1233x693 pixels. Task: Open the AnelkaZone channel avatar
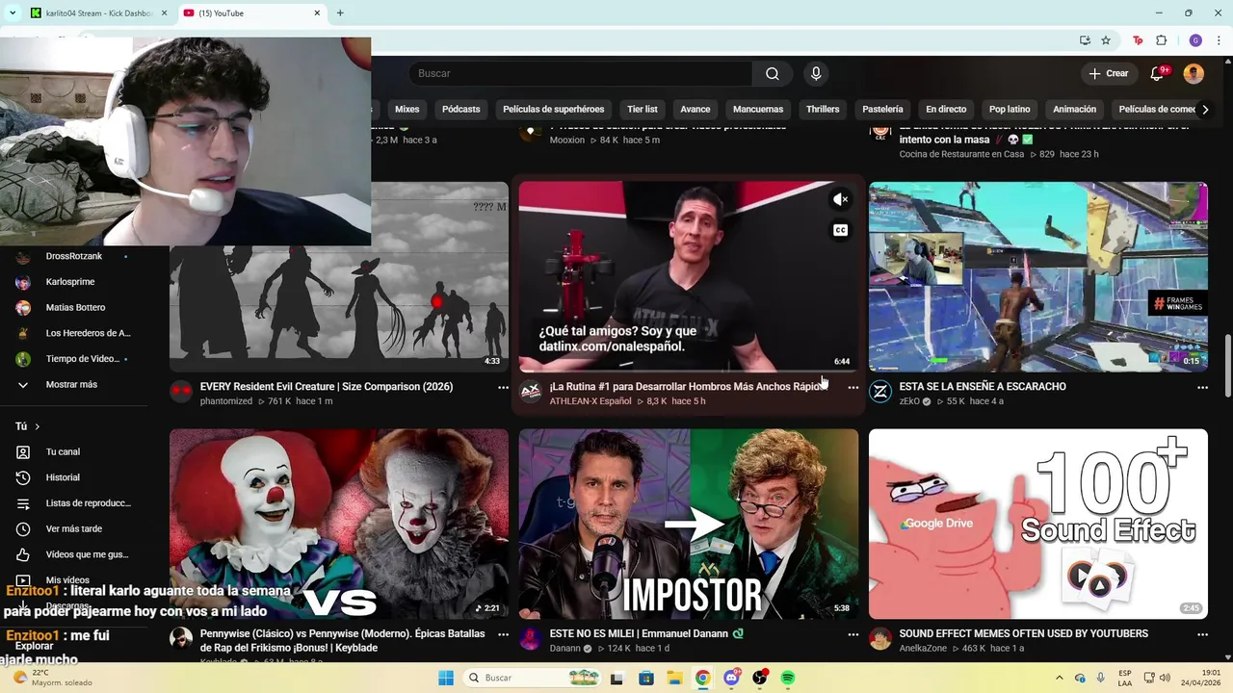pos(879,639)
